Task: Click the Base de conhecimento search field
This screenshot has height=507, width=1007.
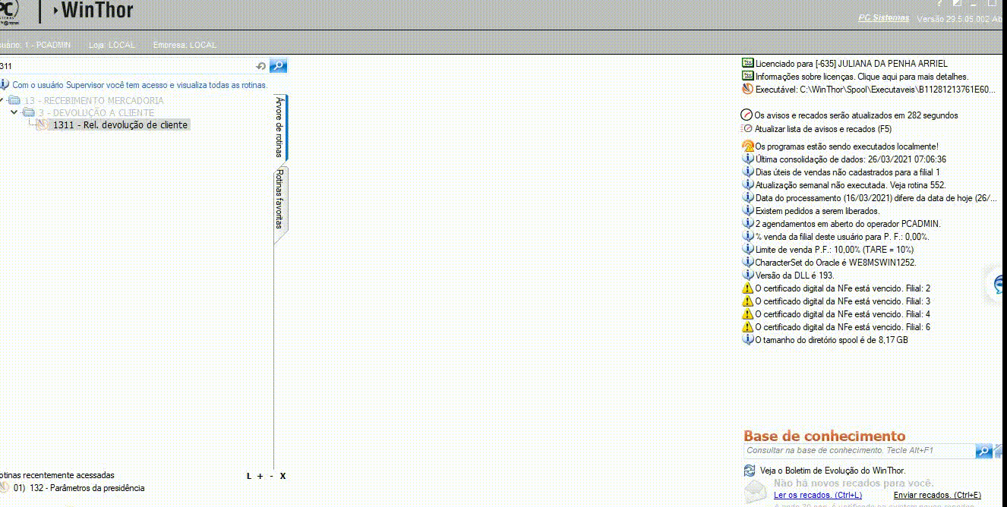Action: pyautogui.click(x=859, y=451)
